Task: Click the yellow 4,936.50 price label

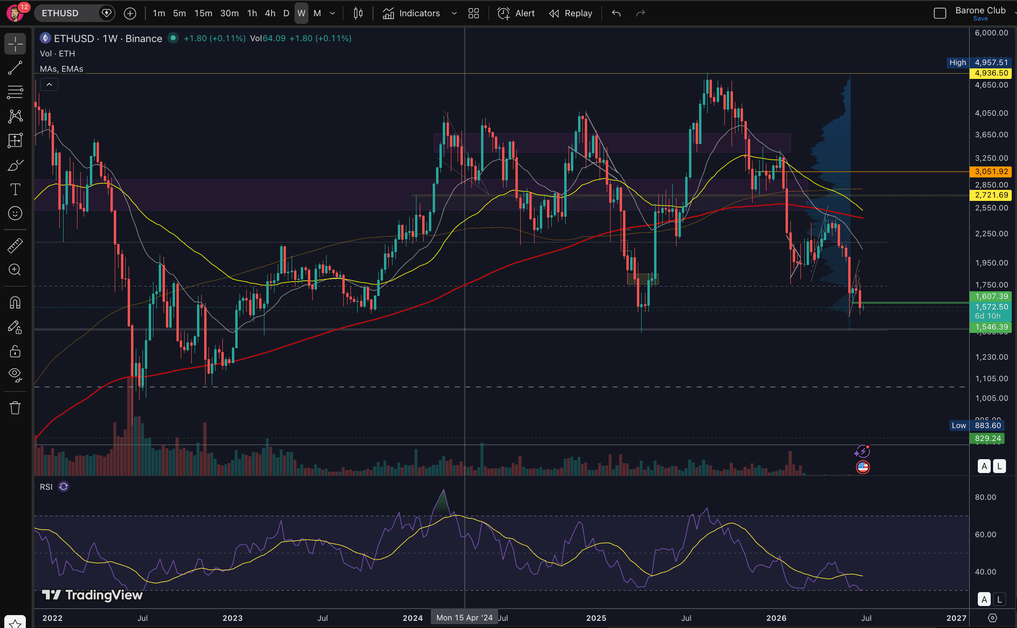Action: tap(990, 73)
